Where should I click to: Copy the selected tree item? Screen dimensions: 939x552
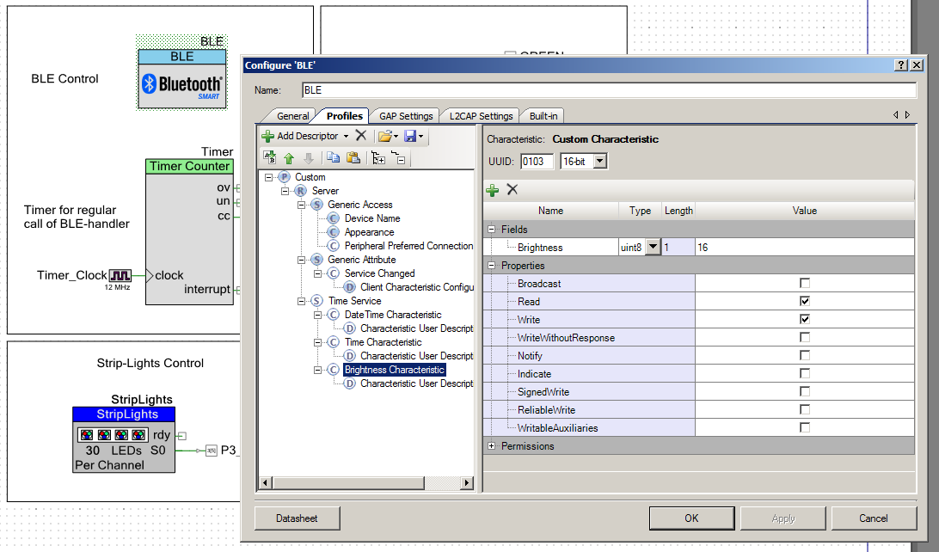tap(334, 158)
